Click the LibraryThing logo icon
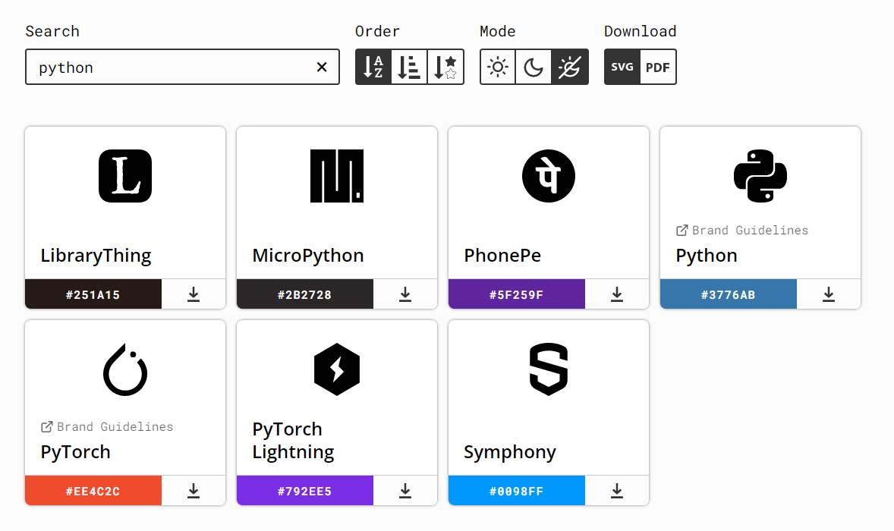 tap(125, 176)
